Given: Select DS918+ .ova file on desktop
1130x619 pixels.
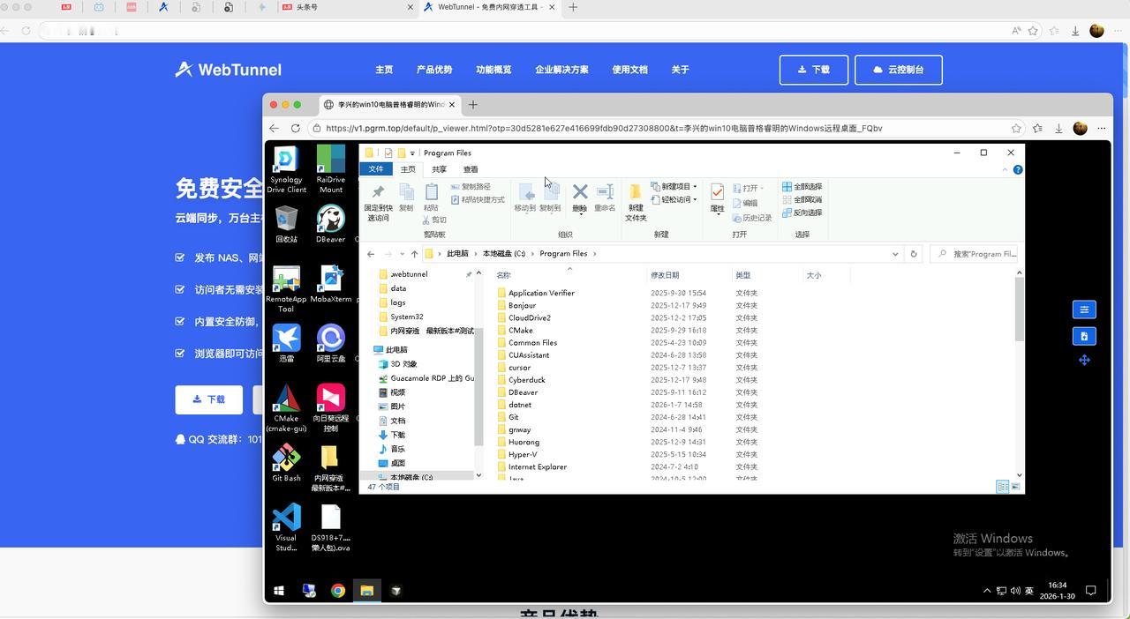Looking at the screenshot, I should coord(331,527).
